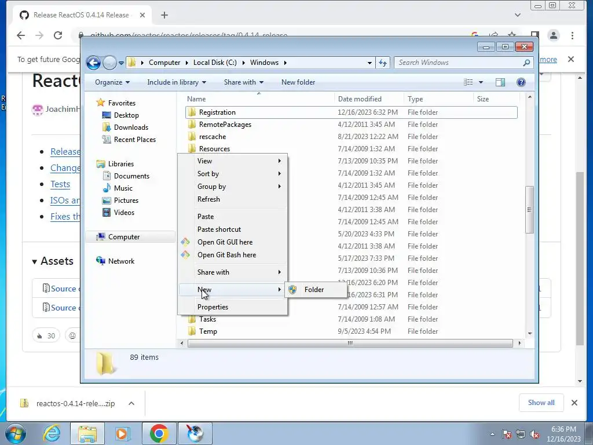
Task: Click the Action Center flag tray icon
Action: point(506,435)
